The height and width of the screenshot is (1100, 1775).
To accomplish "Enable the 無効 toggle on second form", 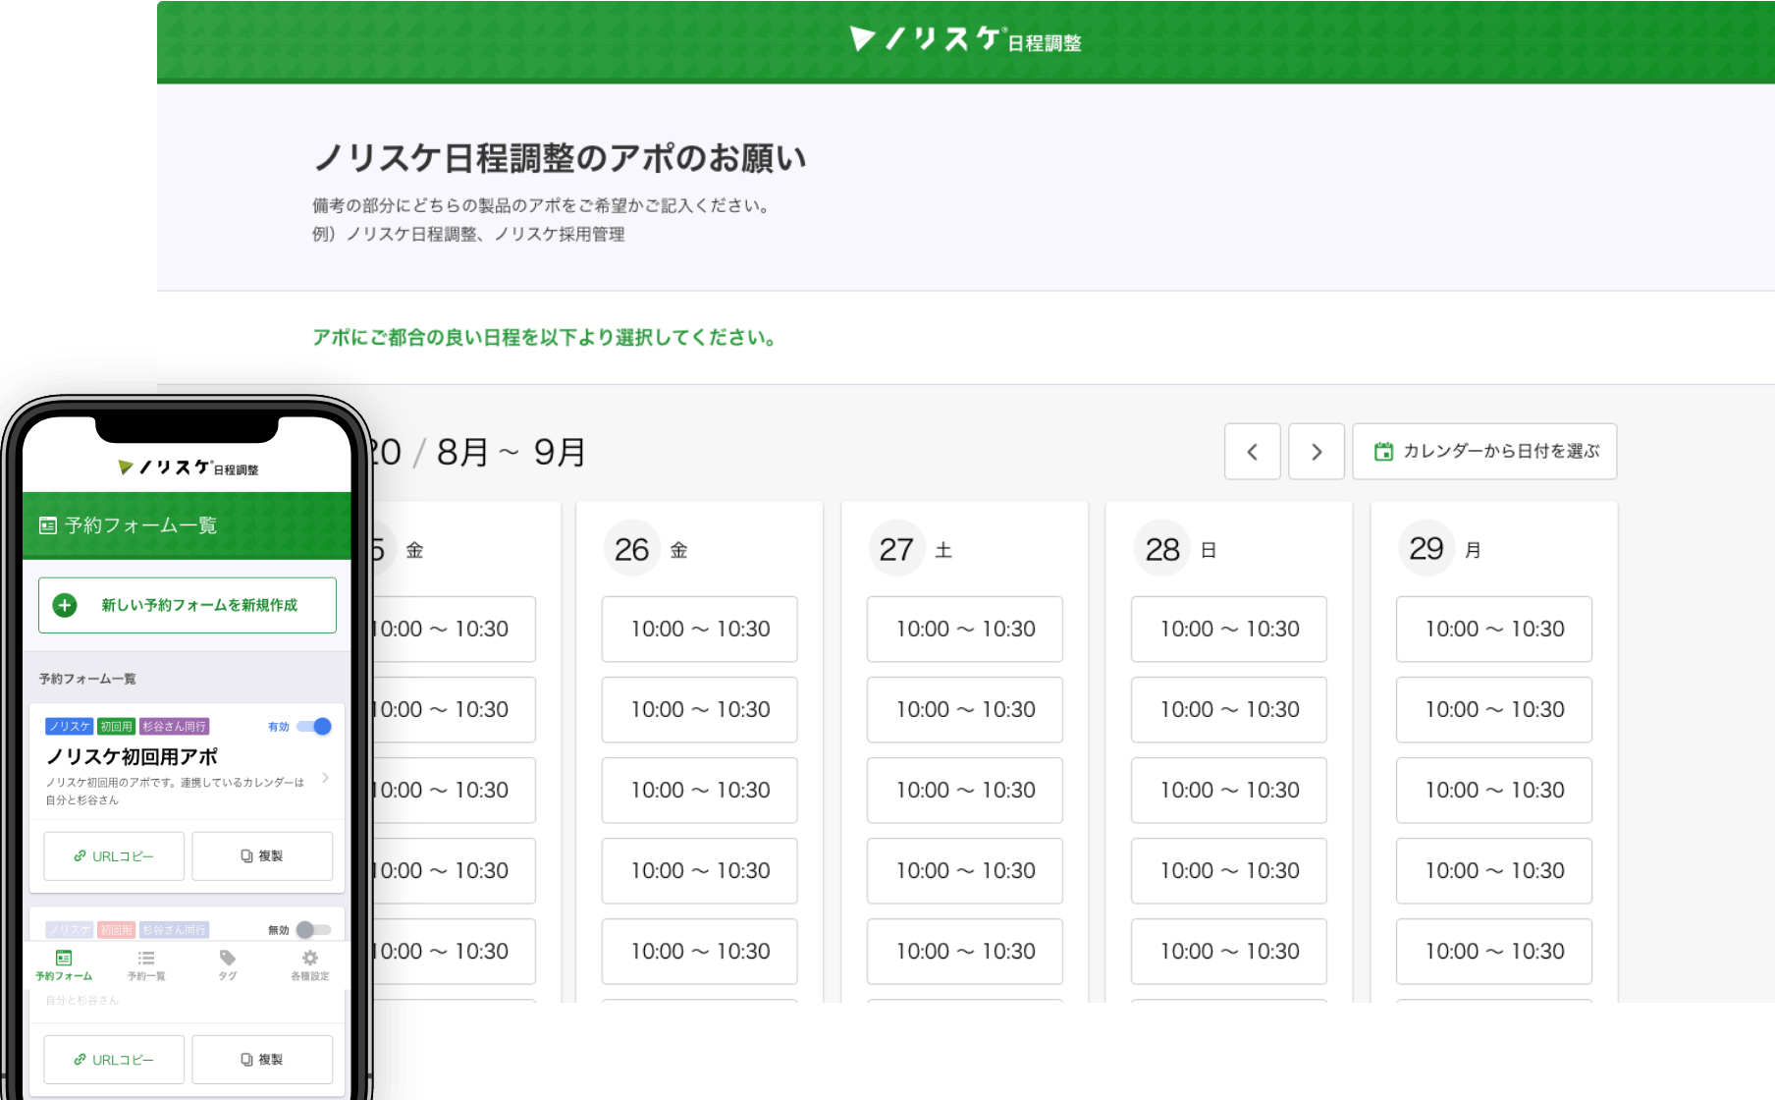I will [x=313, y=929].
